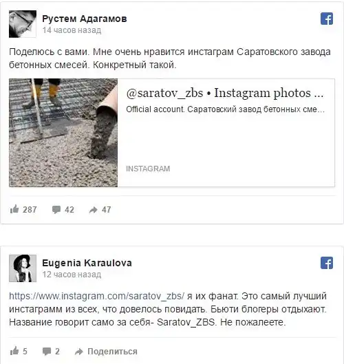Click the Поделиться share button

coord(112,352)
